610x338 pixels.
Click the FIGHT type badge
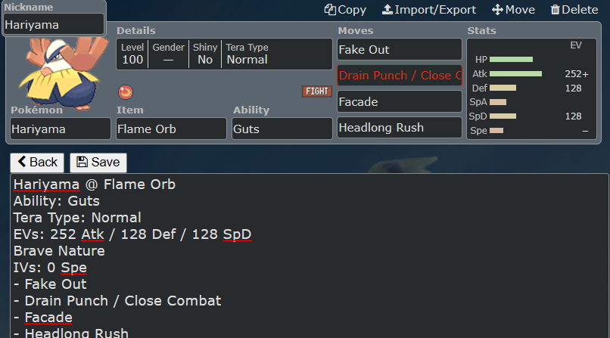point(316,91)
